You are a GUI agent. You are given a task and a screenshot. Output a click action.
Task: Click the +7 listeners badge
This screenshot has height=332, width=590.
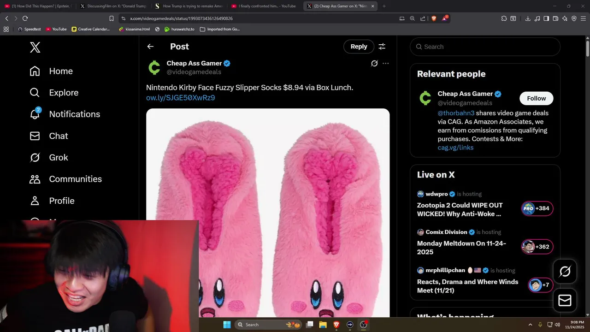pyautogui.click(x=541, y=285)
